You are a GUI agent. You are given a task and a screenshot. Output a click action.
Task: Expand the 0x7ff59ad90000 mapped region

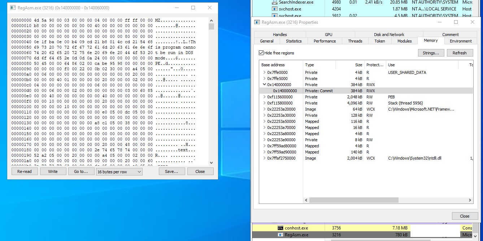tap(264, 152)
